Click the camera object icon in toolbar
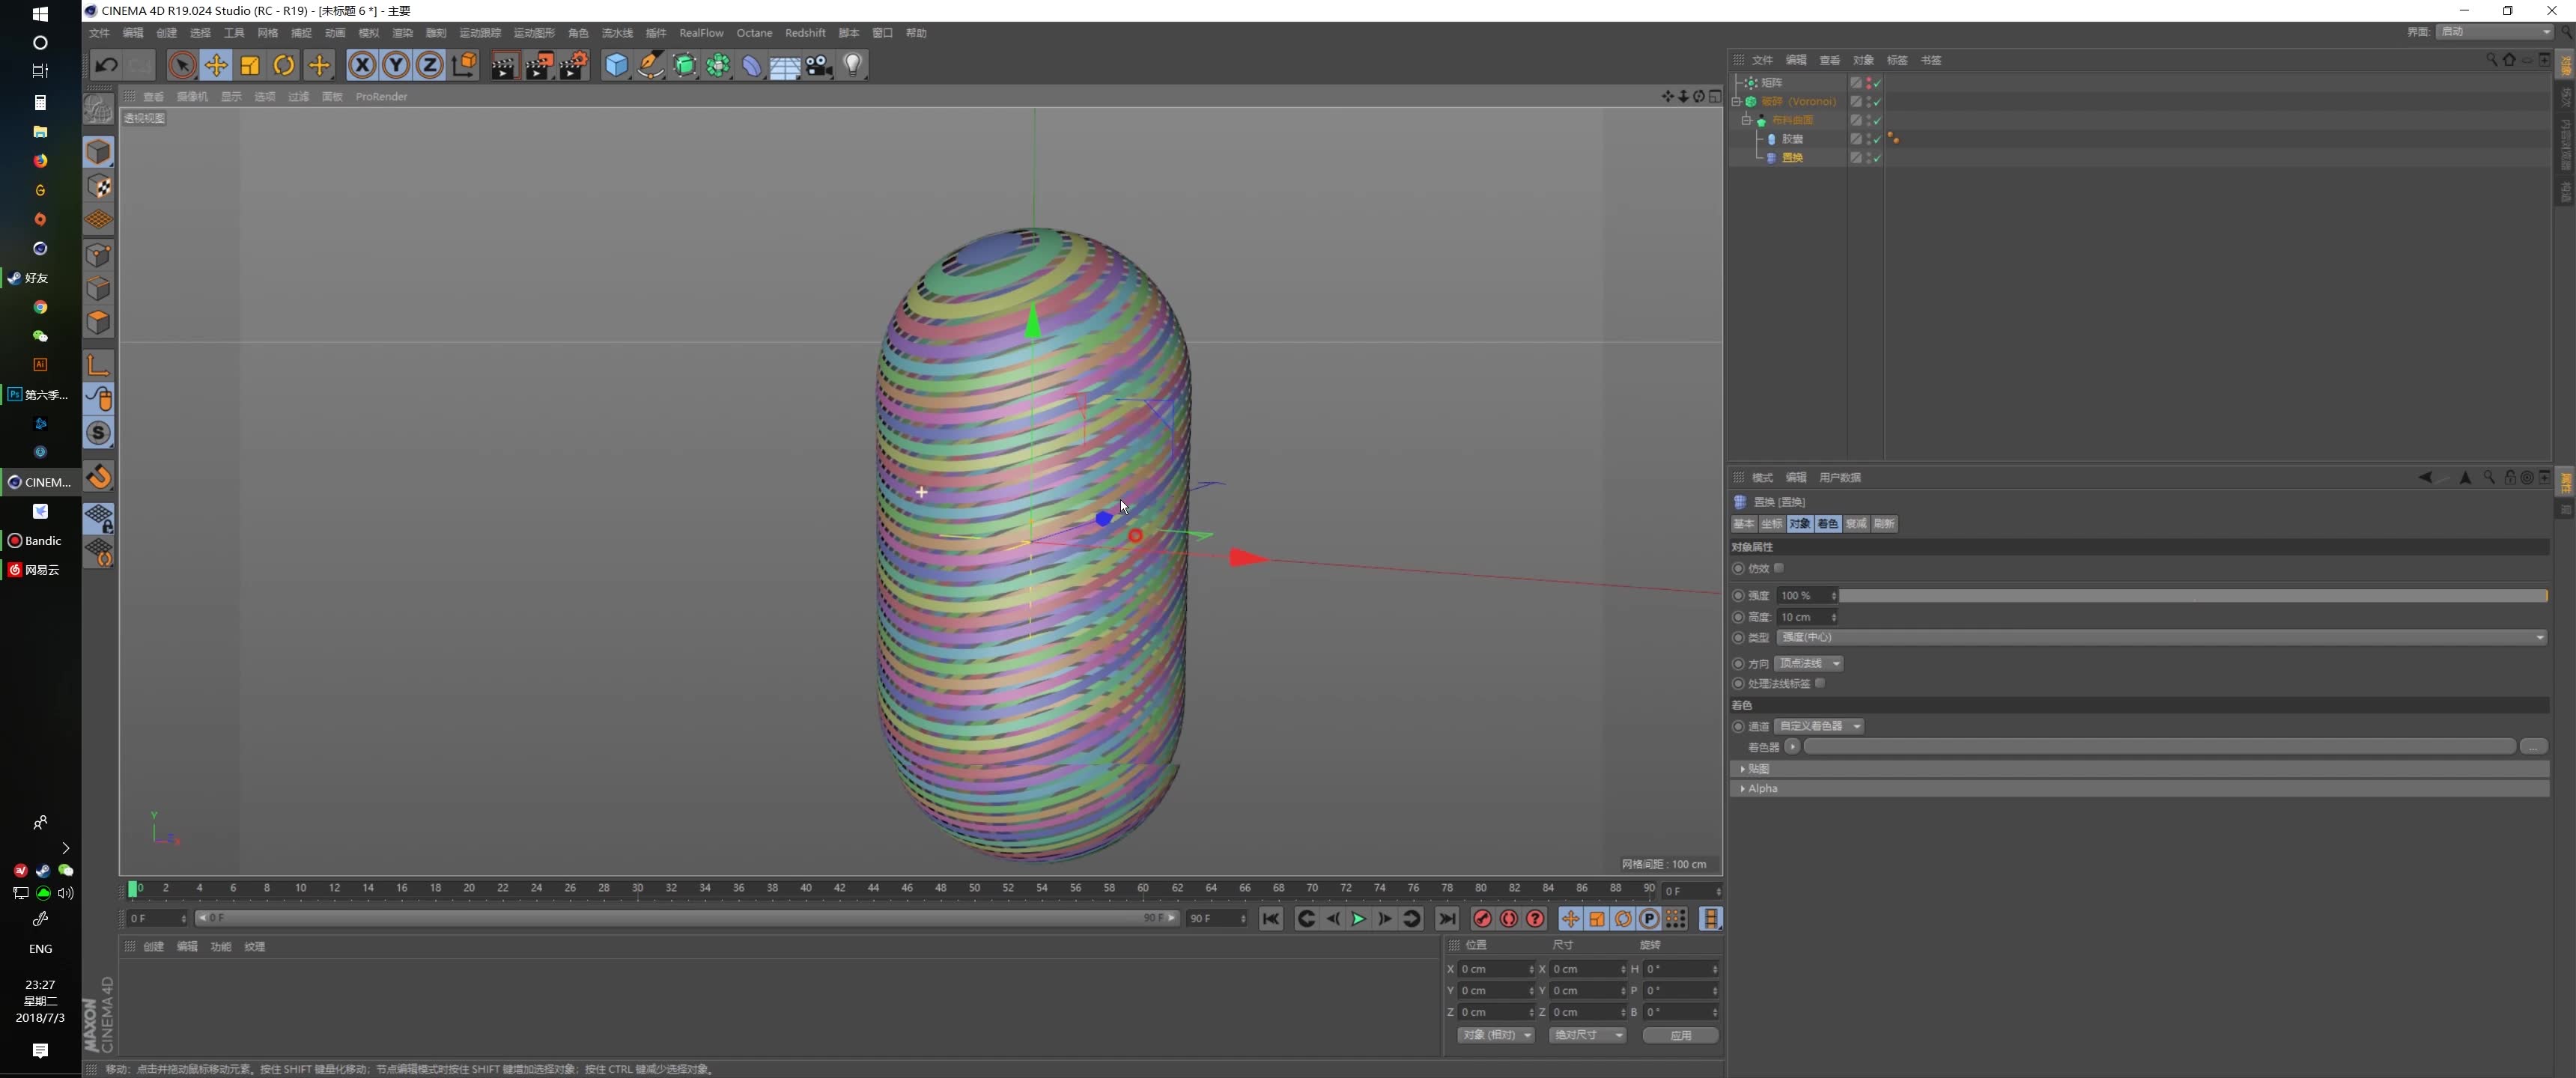 [819, 66]
